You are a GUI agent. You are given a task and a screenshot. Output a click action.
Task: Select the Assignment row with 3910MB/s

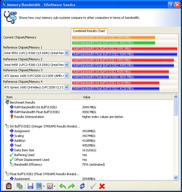[x=88, y=131]
